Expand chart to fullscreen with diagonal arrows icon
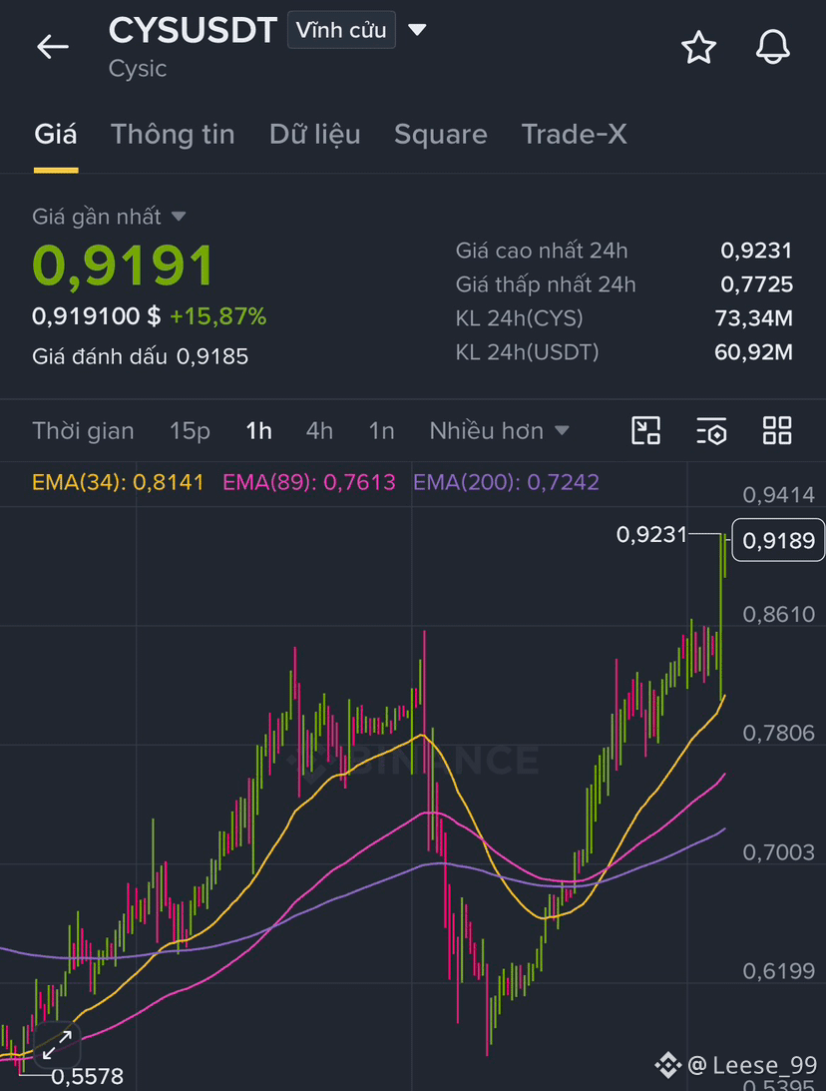Image resolution: width=826 pixels, height=1091 pixels. coord(57,1045)
